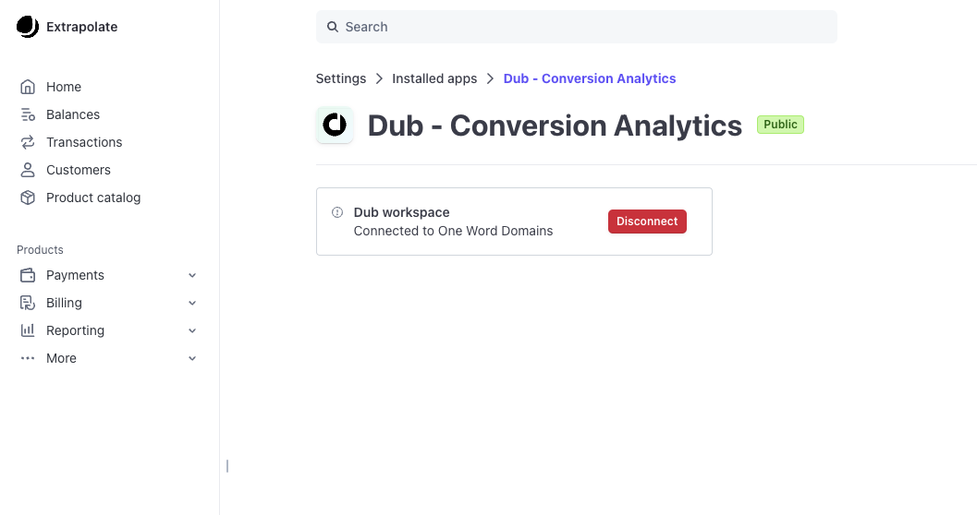Click the Dub - Conversion Analytics page title

tap(555, 126)
